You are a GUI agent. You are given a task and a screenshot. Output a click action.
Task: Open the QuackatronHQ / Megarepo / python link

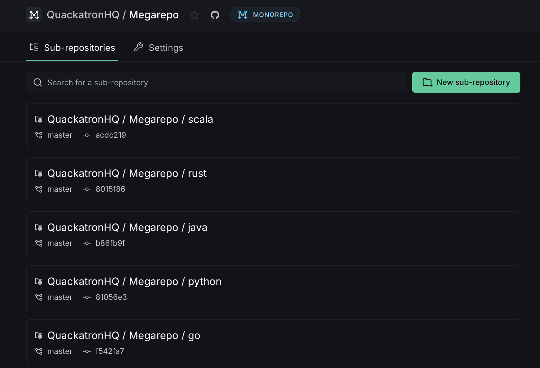point(134,281)
